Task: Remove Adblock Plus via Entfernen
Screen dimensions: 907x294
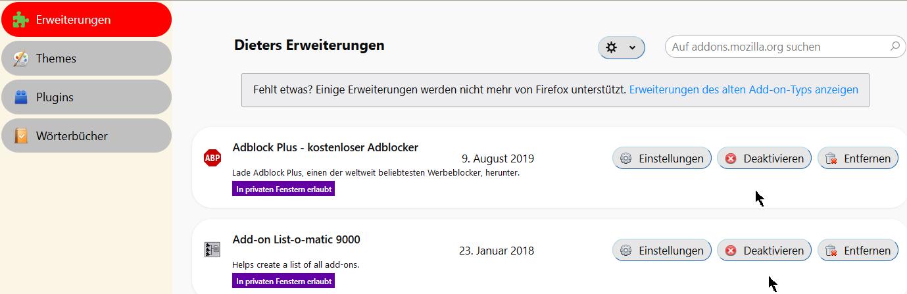Action: coord(858,159)
